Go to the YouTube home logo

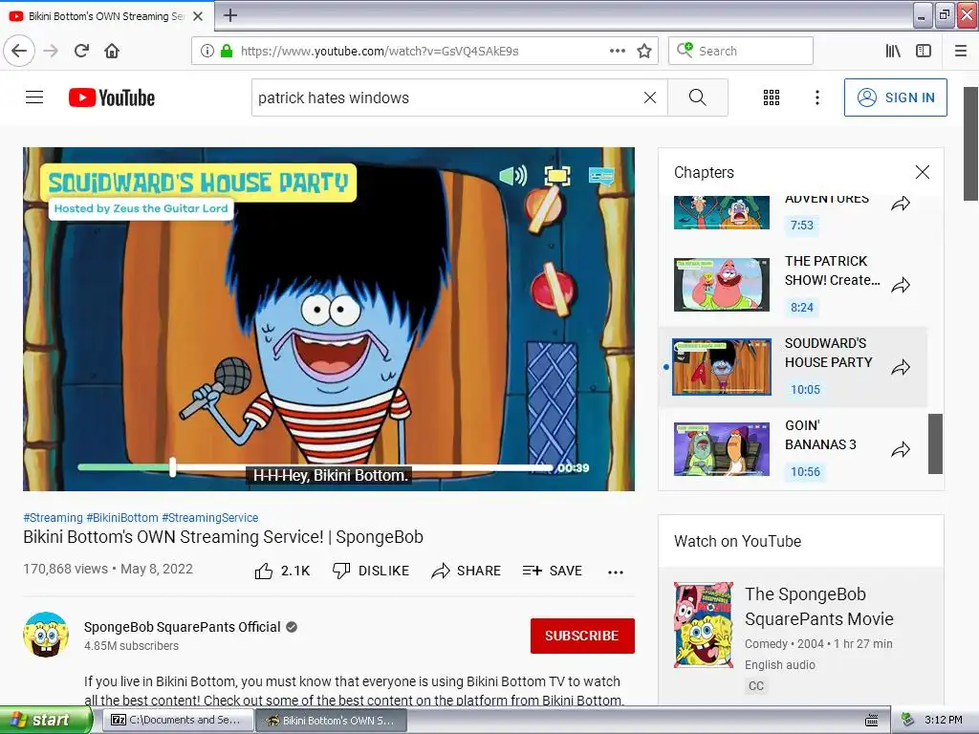(x=112, y=97)
